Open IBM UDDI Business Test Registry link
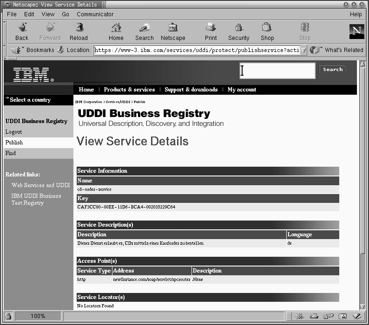 36,199
